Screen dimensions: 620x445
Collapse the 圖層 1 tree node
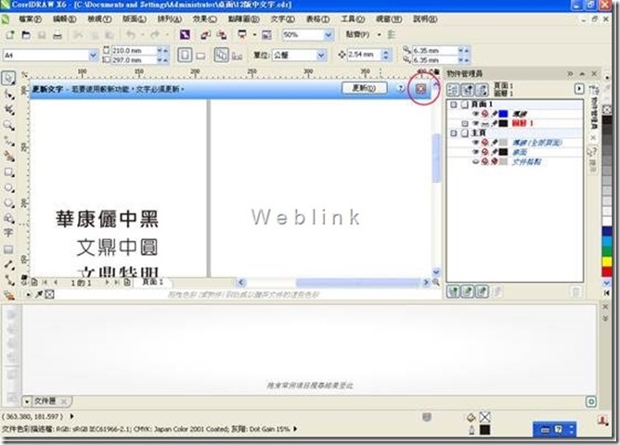tap(465, 123)
